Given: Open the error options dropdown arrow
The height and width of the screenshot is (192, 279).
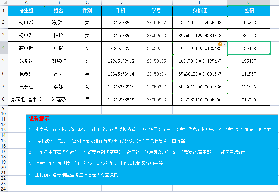Looking at the screenshot, I should pos(224,44).
